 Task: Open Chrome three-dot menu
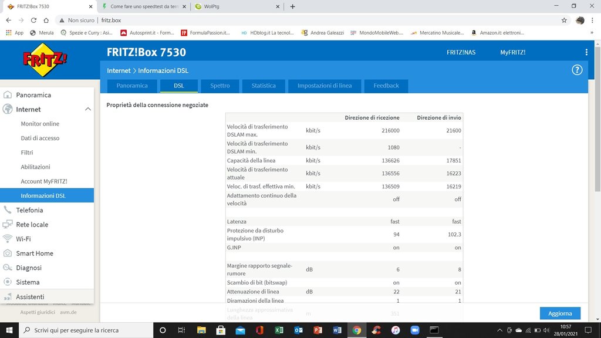pos(592,21)
